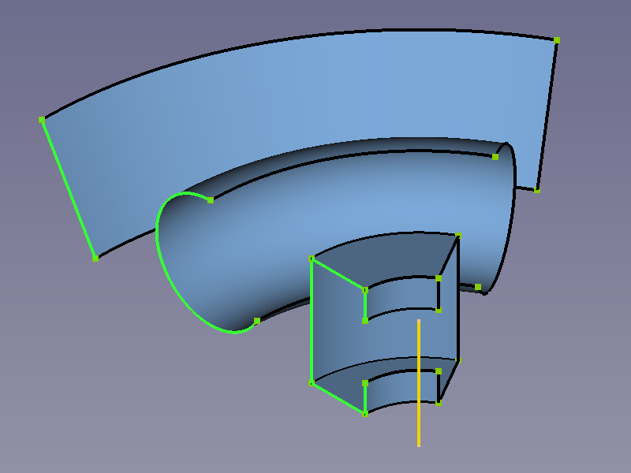Select the lower vertex on green circular edge

(257, 321)
